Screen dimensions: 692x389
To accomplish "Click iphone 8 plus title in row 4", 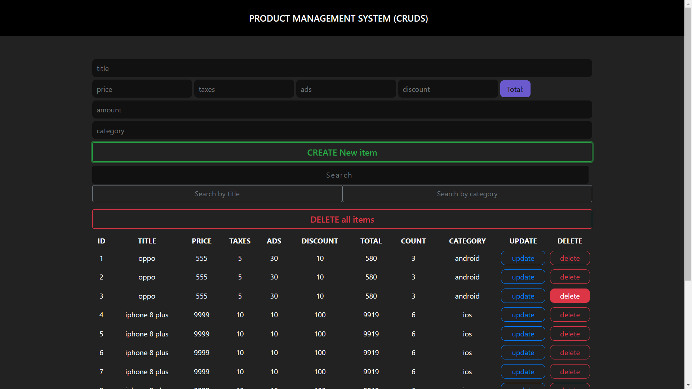I will (147, 315).
